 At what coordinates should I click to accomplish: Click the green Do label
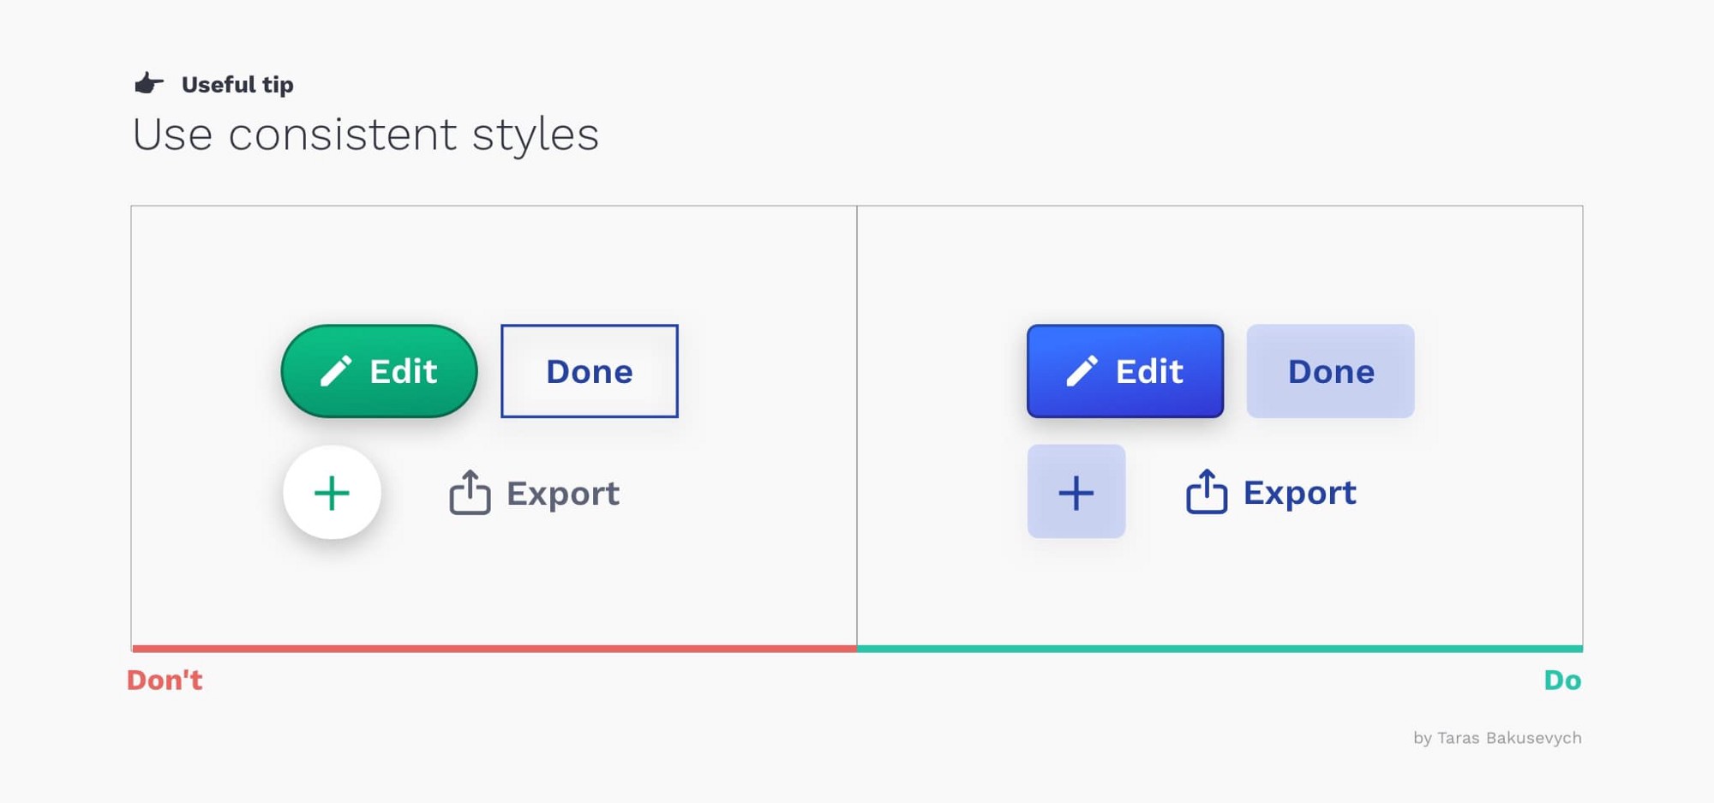(x=1562, y=680)
